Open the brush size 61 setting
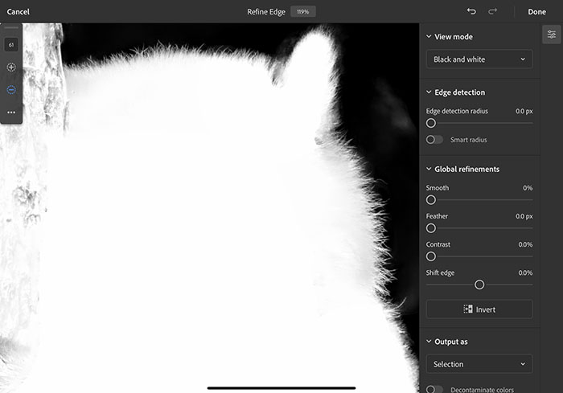 [x=11, y=45]
